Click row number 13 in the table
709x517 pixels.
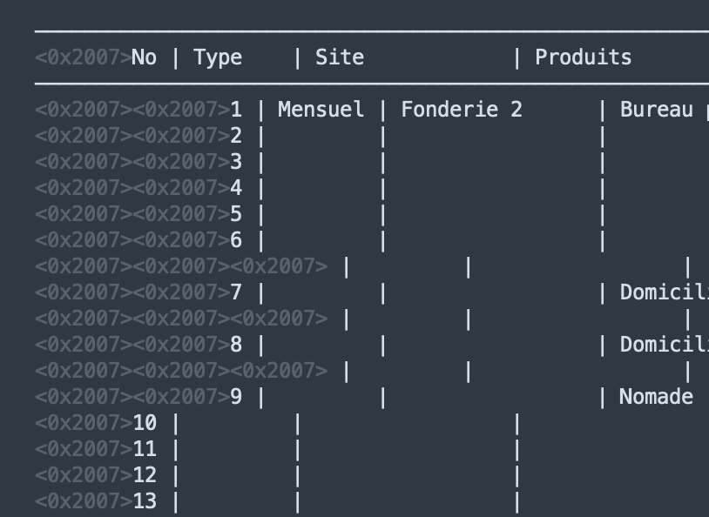145,501
